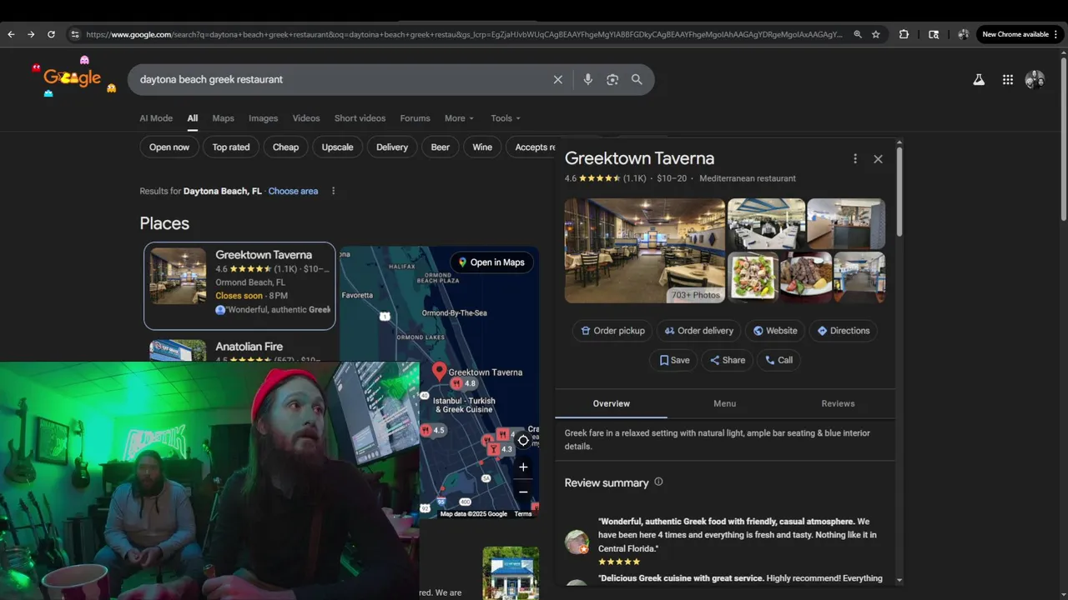Toggle the Wine filter chip
The width and height of the screenshot is (1068, 600).
point(482,147)
